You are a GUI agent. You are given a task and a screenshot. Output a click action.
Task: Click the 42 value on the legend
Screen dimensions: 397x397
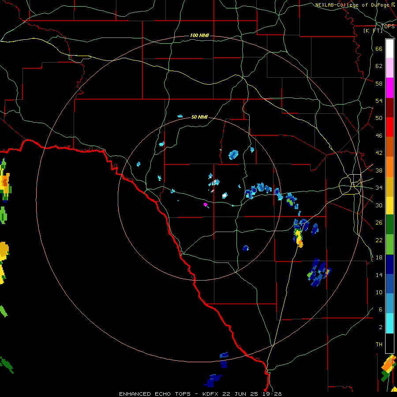click(x=379, y=153)
